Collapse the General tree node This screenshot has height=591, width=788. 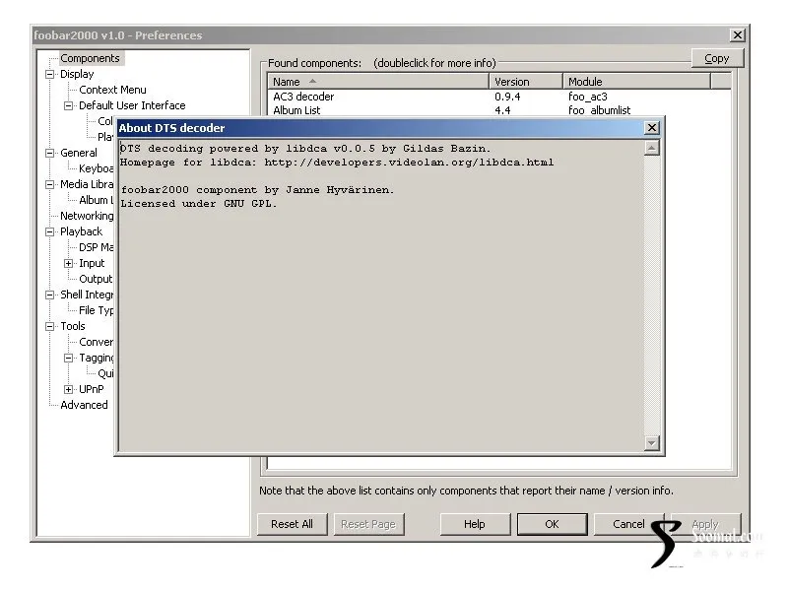[x=50, y=153]
